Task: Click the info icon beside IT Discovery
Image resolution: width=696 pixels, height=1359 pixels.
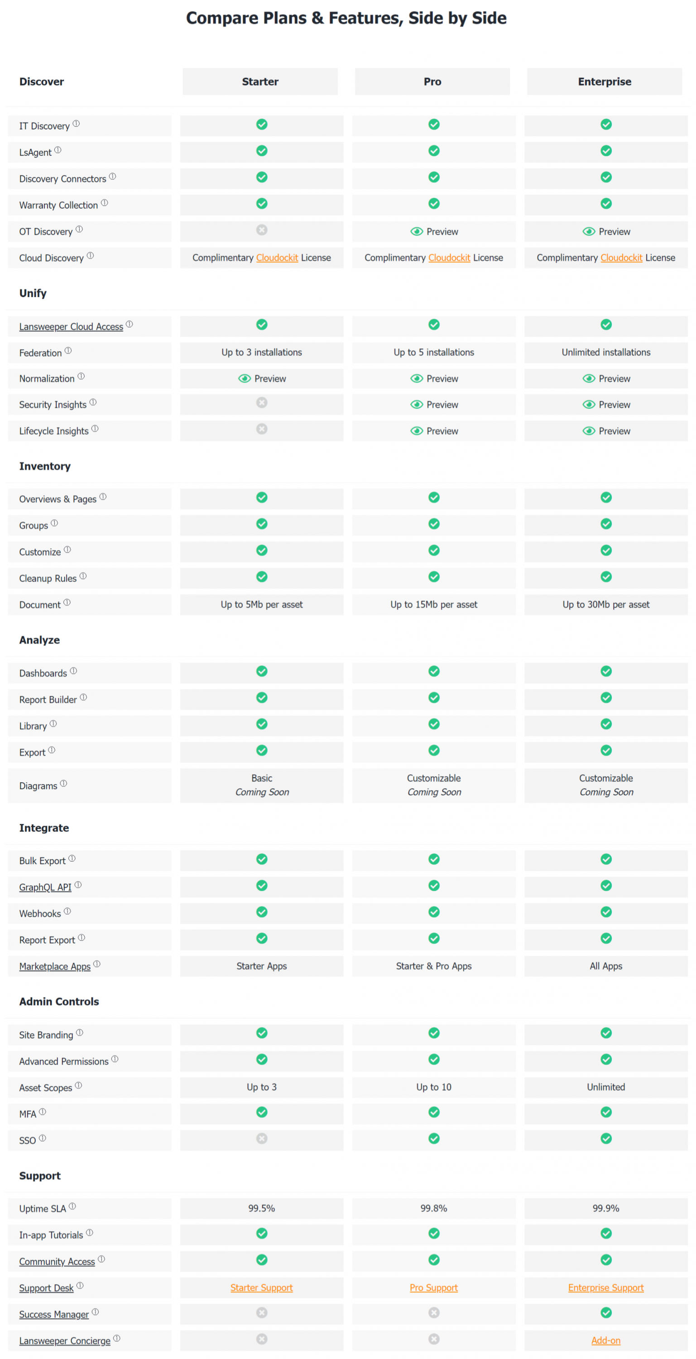Action: (76, 124)
